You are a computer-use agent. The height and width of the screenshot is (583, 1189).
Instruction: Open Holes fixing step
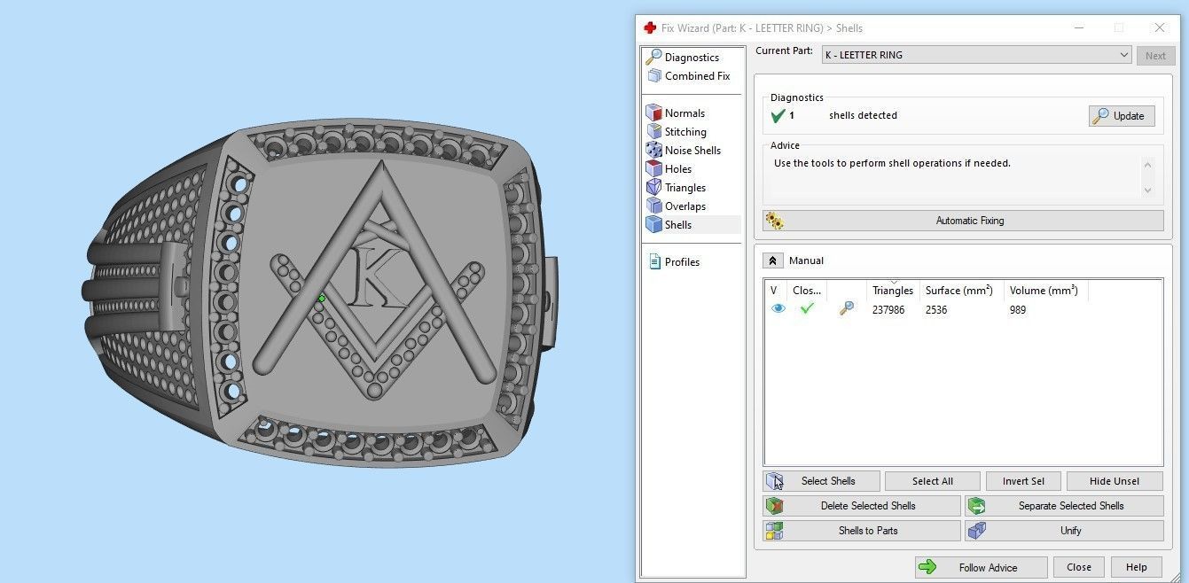click(x=669, y=169)
